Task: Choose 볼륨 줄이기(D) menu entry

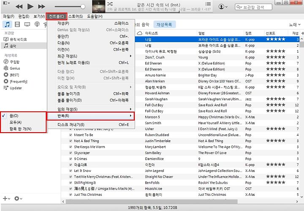Action: [91, 100]
